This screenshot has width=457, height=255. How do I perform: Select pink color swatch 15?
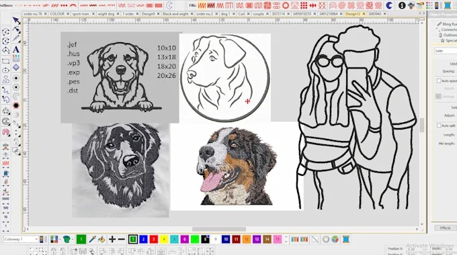click(x=277, y=240)
